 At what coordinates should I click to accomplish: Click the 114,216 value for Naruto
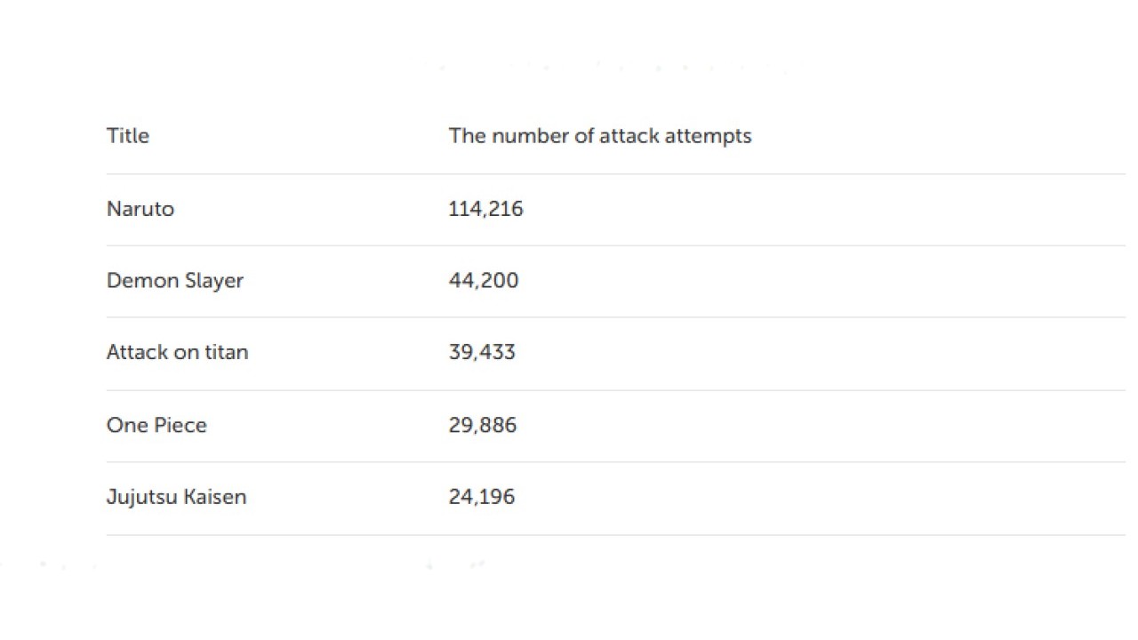[x=486, y=210]
